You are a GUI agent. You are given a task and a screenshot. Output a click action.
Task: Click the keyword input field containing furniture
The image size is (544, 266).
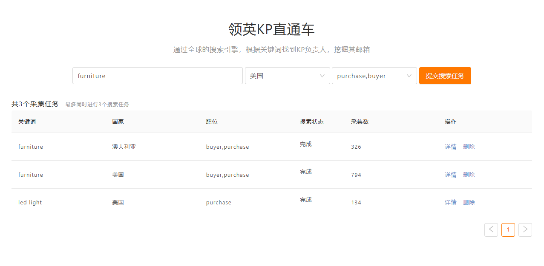point(158,76)
